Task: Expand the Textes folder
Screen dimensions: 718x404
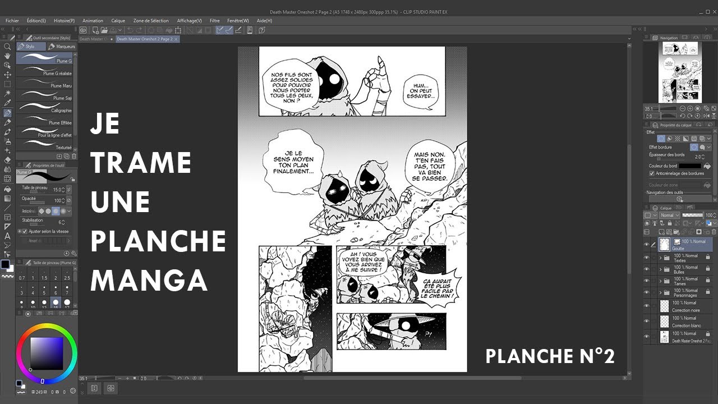Action: [660, 258]
